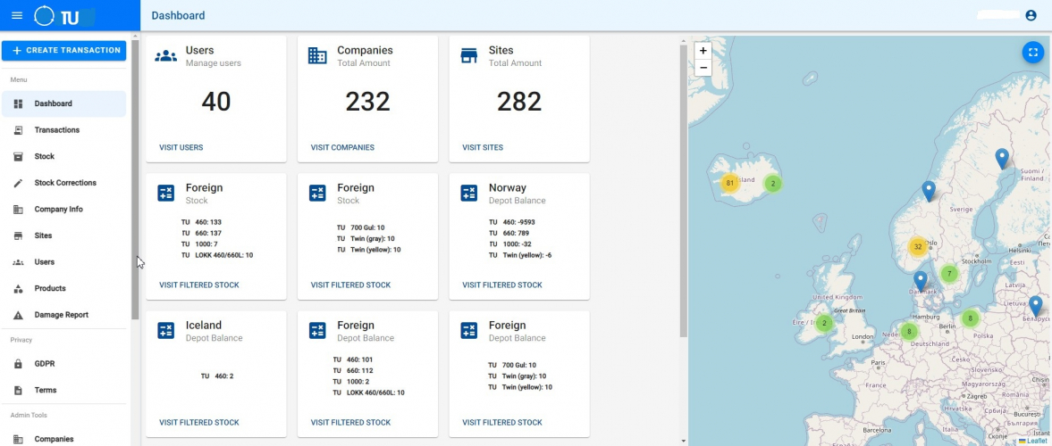Toggle the map fullscreen button
This screenshot has height=446, width=1052.
point(1033,53)
